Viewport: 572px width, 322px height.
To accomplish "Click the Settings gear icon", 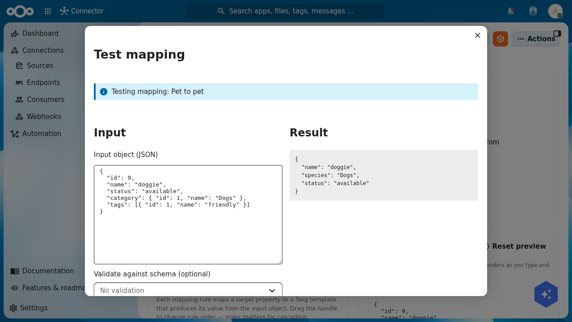I will pos(13,308).
